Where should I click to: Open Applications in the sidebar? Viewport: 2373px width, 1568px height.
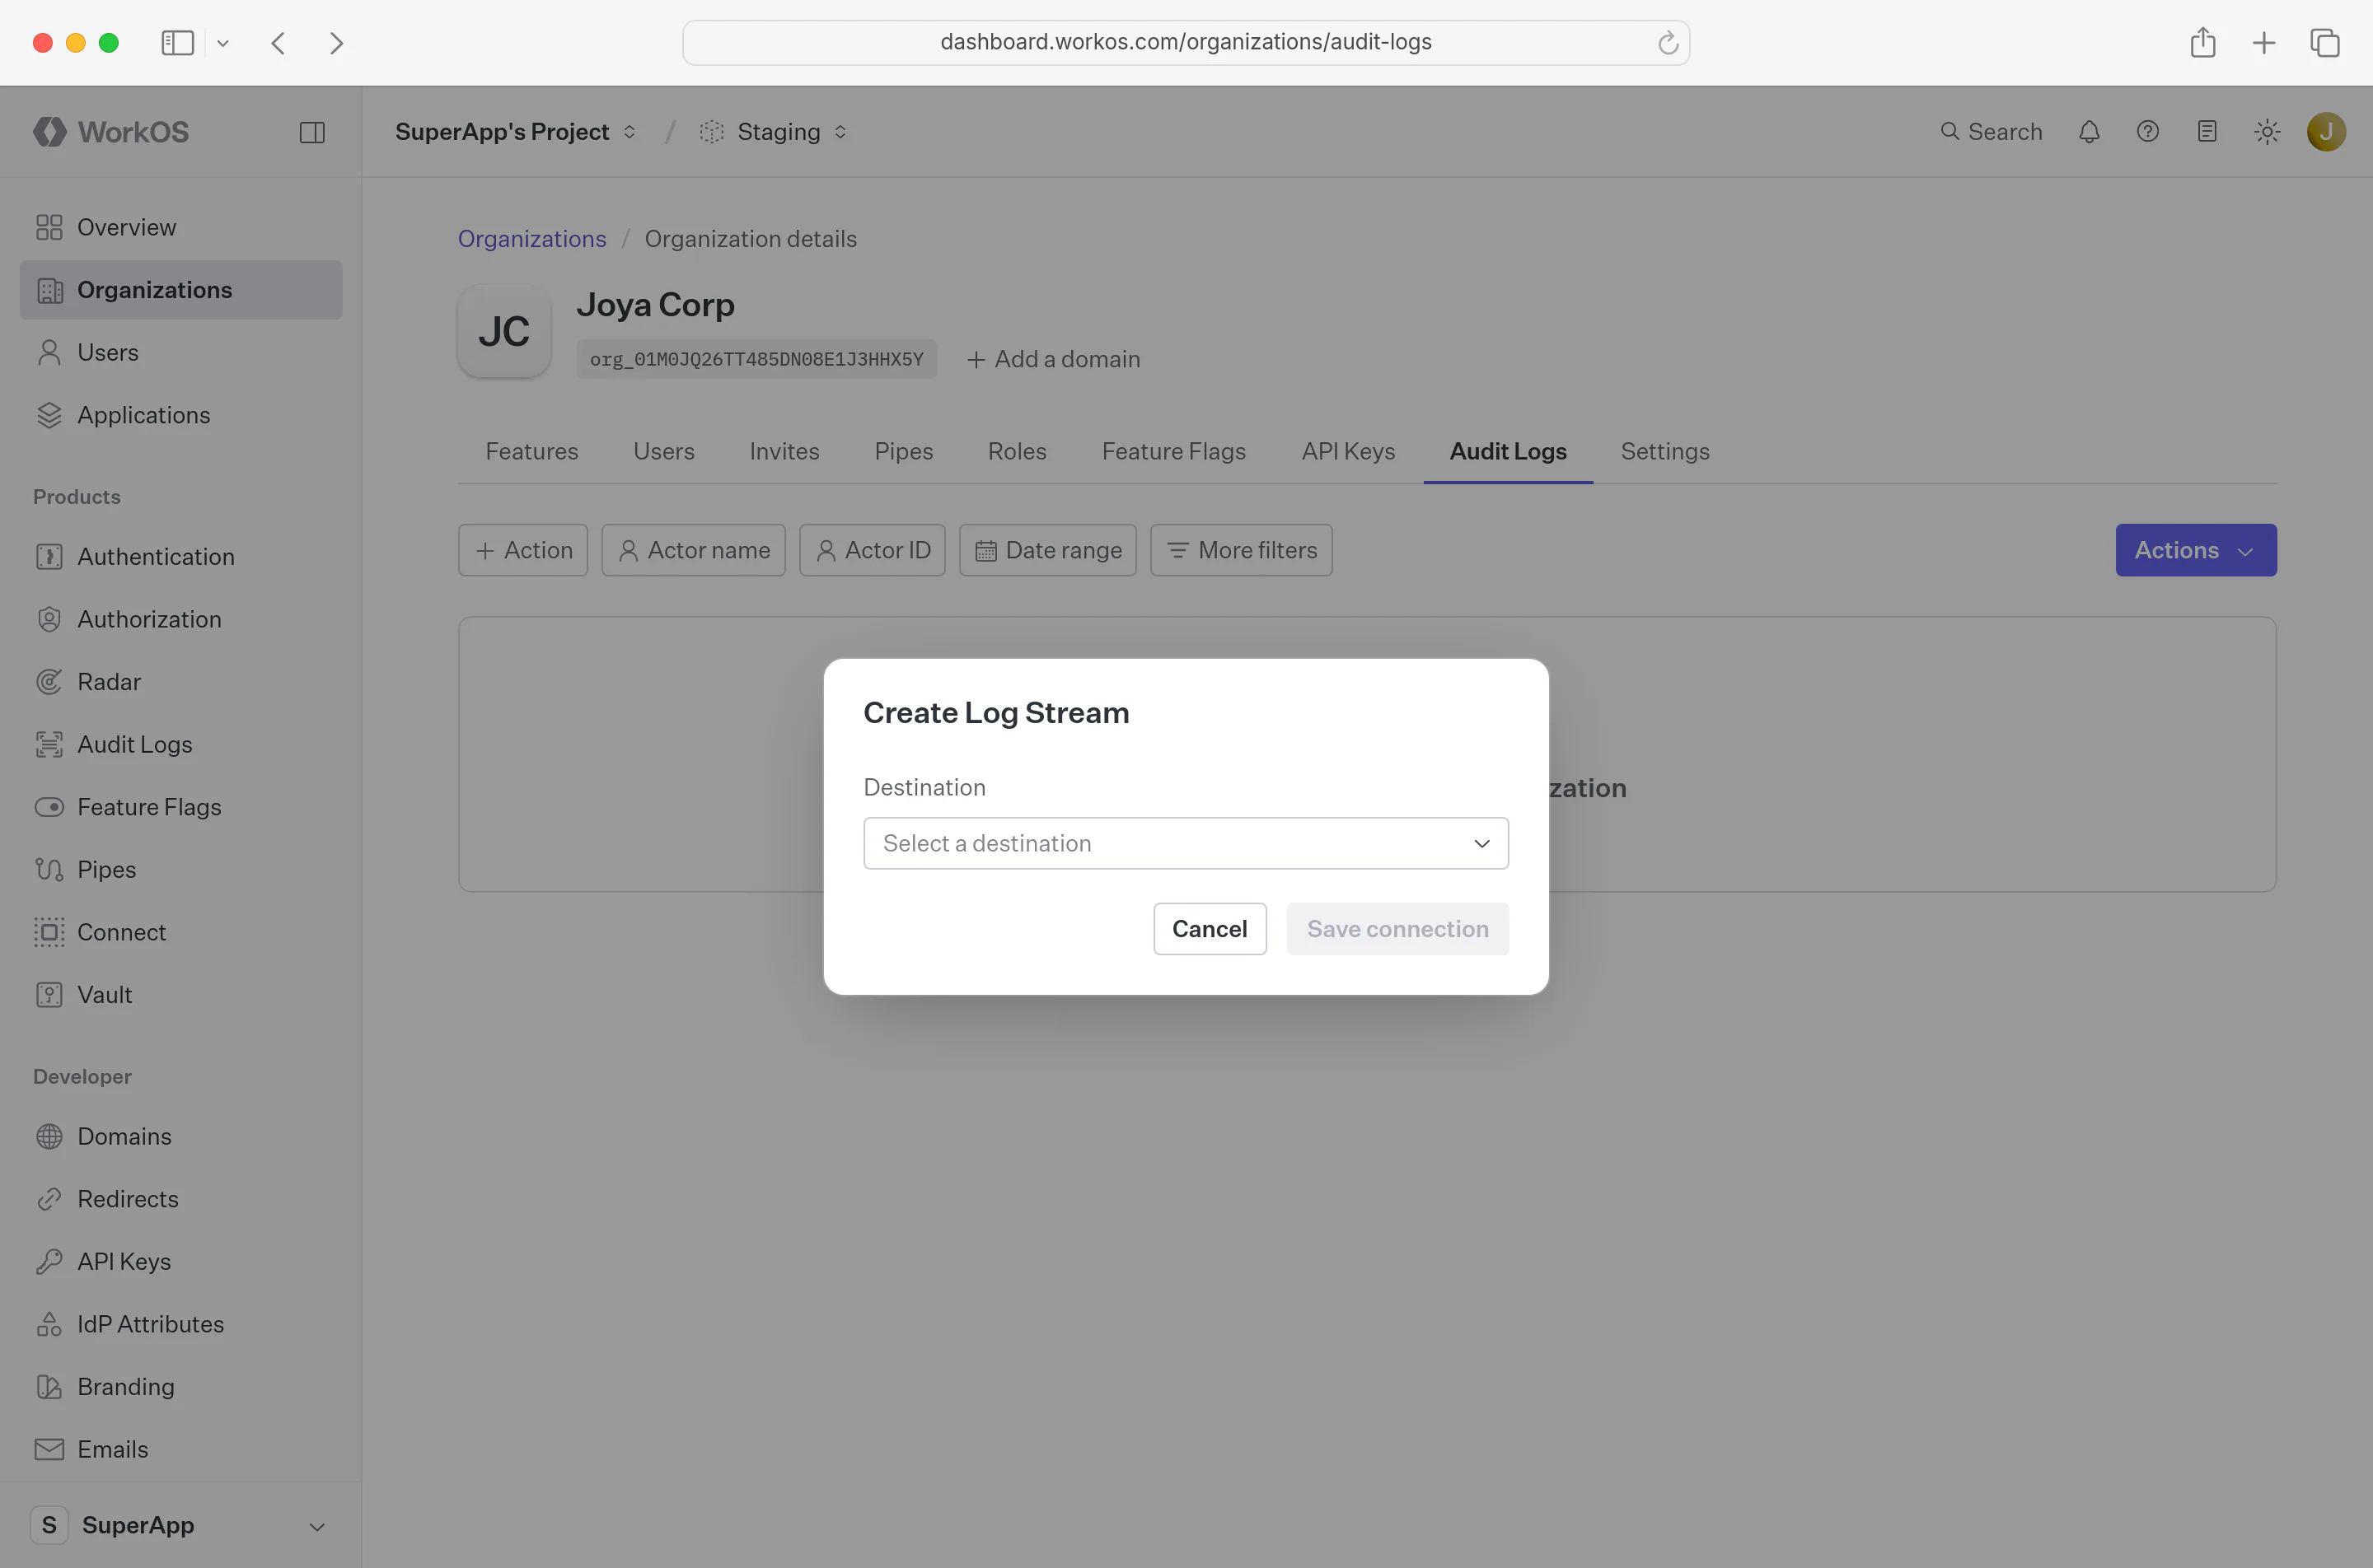pyautogui.click(x=181, y=415)
